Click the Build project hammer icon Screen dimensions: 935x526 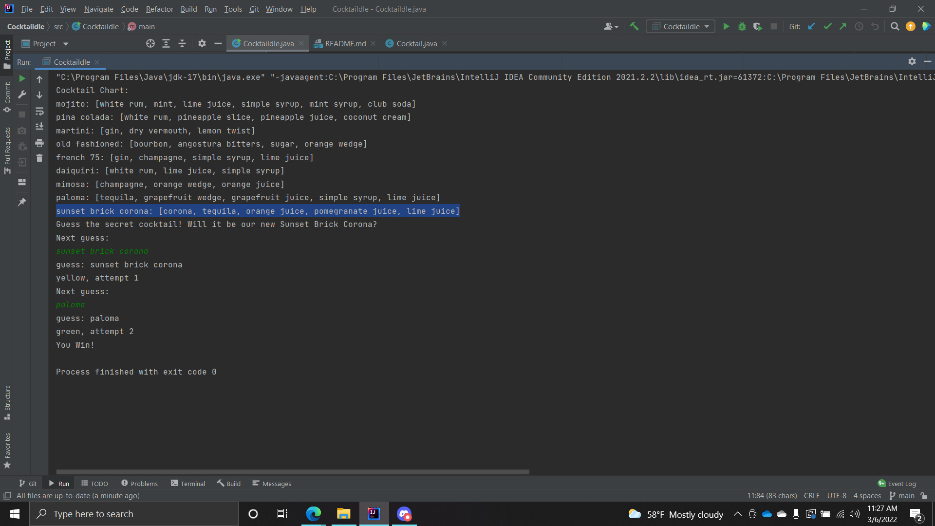pos(634,27)
